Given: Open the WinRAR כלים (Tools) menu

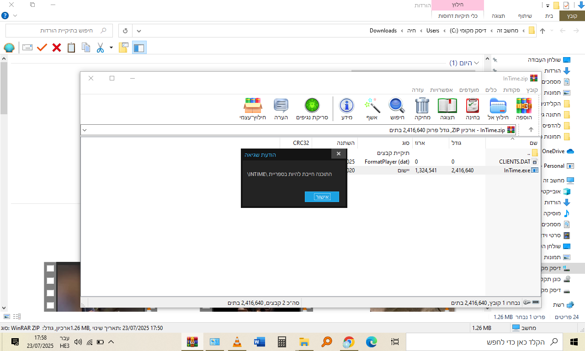Looking at the screenshot, I should pyautogui.click(x=491, y=90).
